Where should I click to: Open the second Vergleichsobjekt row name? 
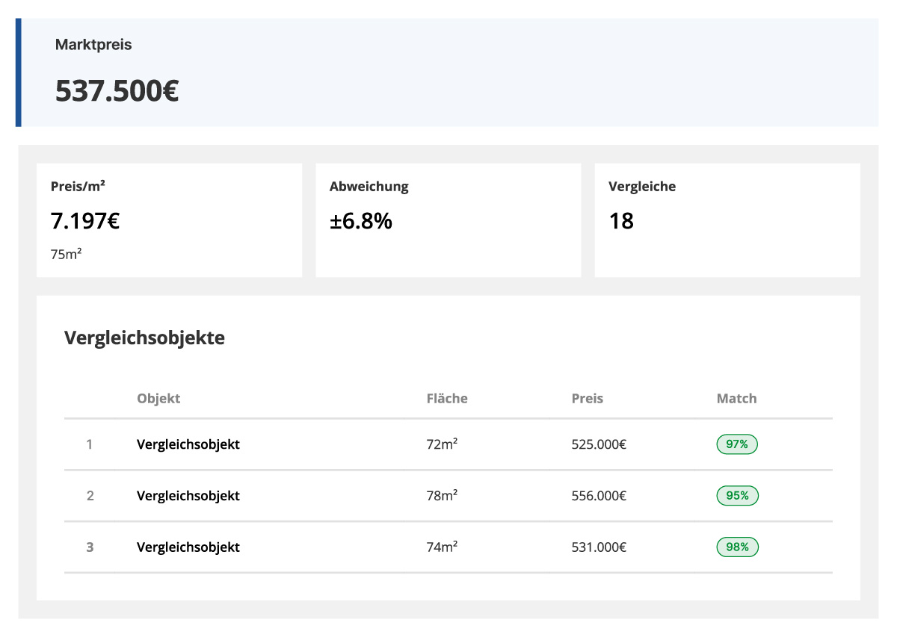[188, 496]
